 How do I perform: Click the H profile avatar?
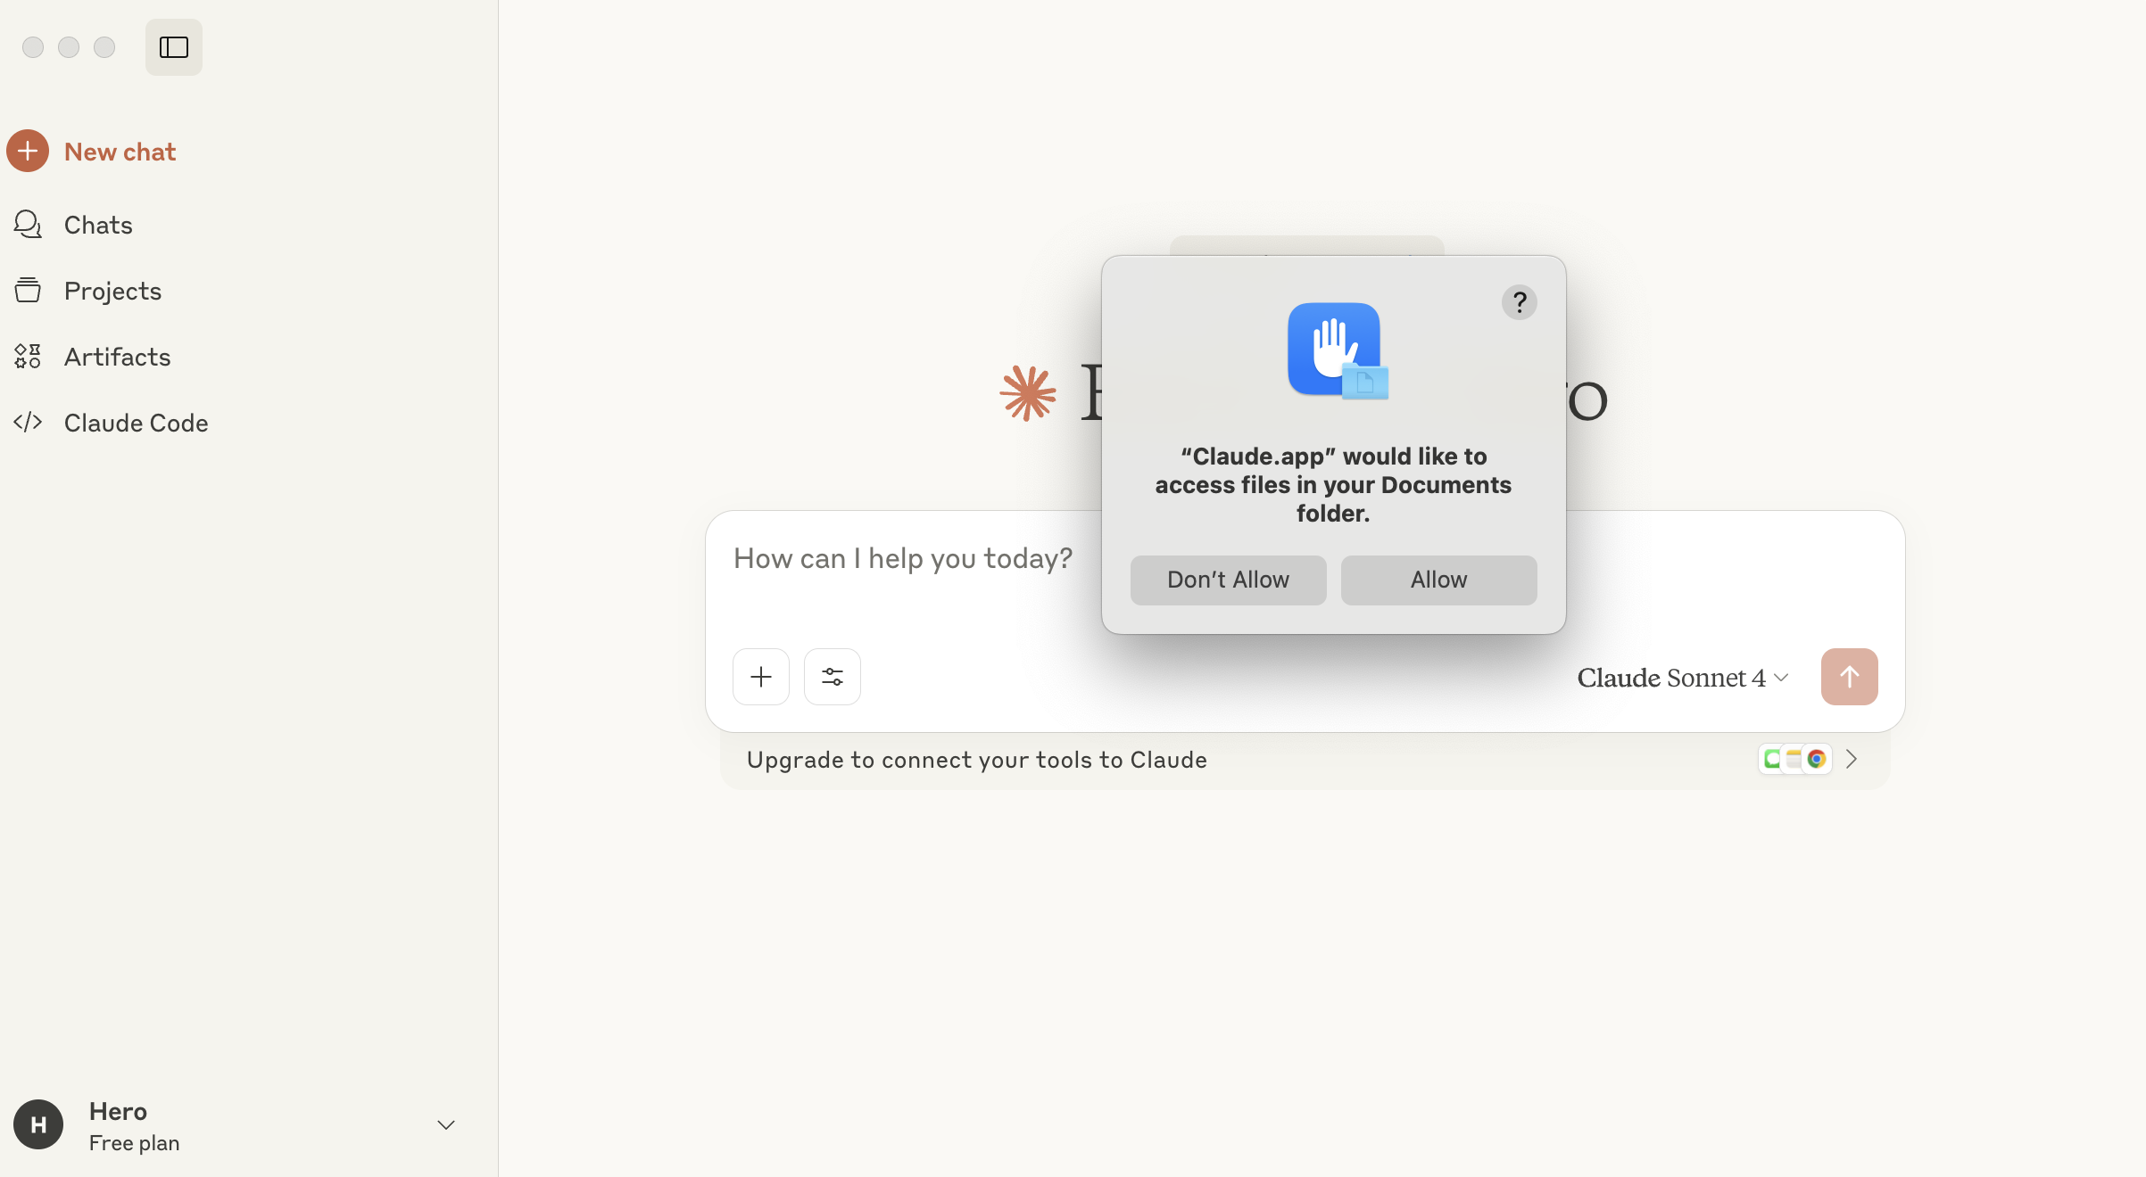pos(38,1125)
